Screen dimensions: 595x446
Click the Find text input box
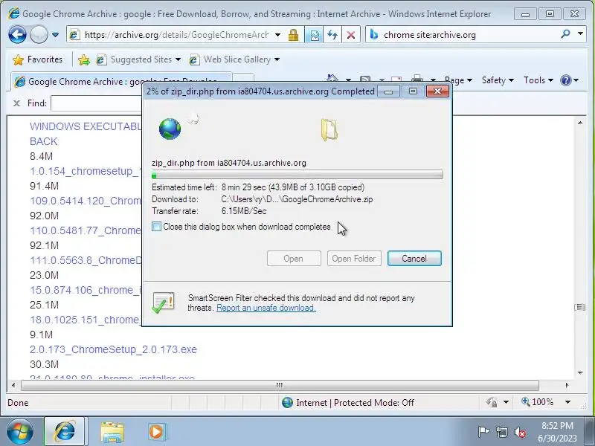coord(97,103)
